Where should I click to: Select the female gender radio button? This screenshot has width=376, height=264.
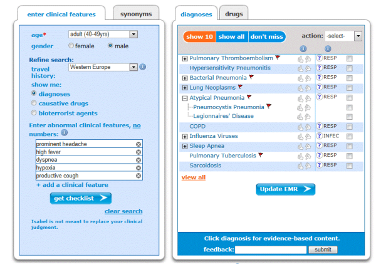coord(71,45)
